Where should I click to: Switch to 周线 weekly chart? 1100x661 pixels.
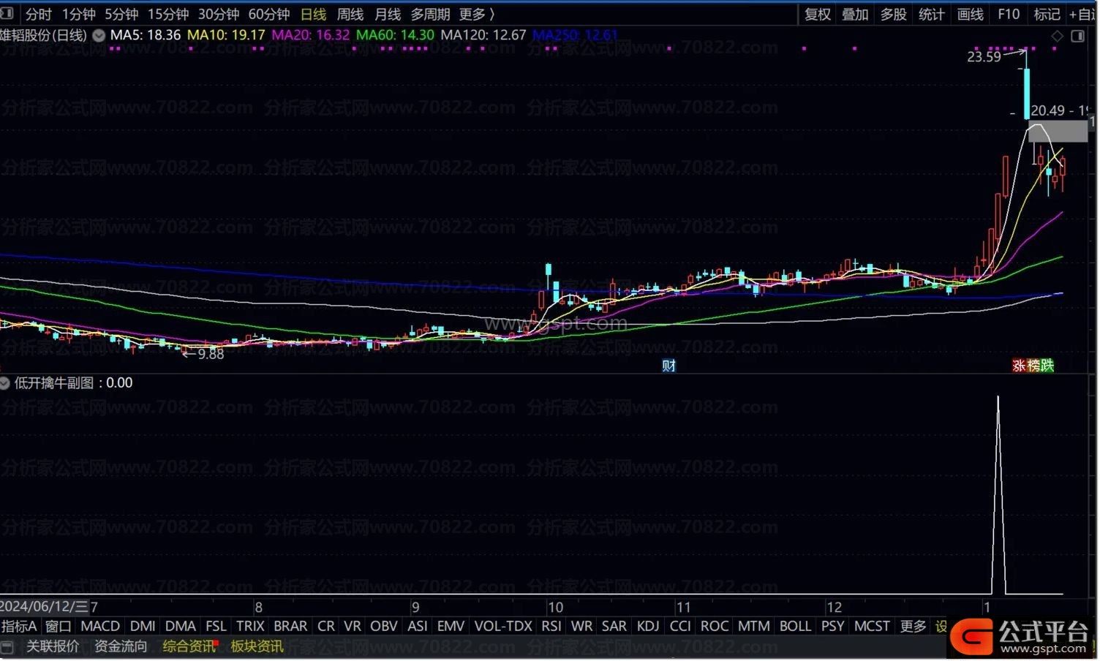(350, 14)
